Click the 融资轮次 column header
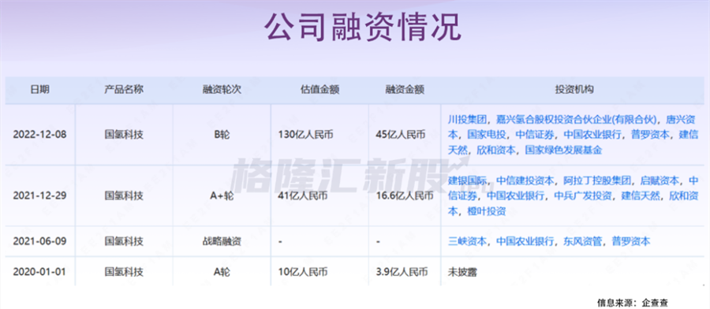Viewport: 710px width, 309px height. [x=222, y=90]
